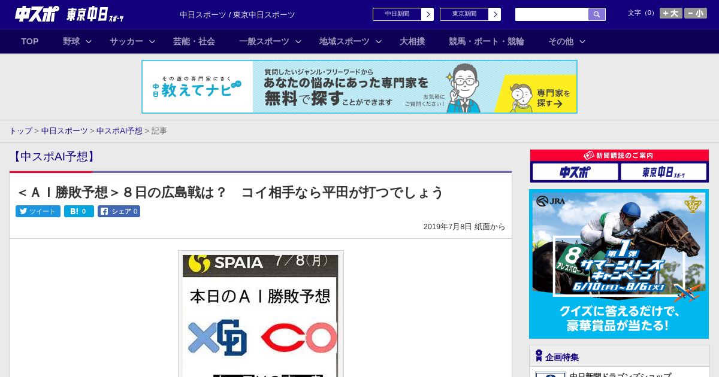Open the 地域スポーツ menu
Image resolution: width=719 pixels, height=377 pixels.
[x=345, y=41]
